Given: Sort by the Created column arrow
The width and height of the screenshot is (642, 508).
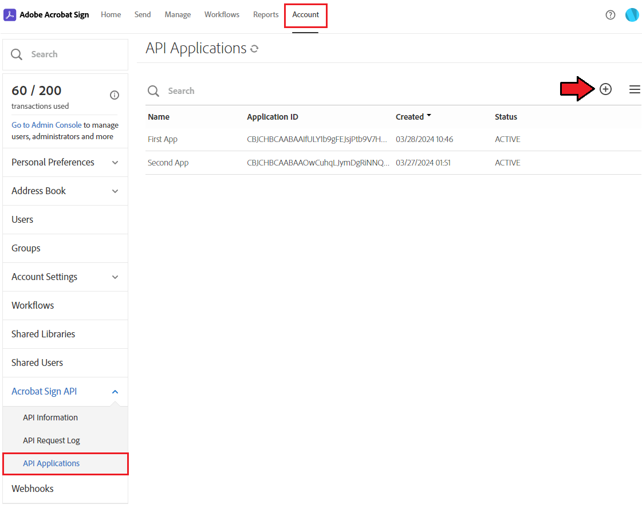Looking at the screenshot, I should click(x=429, y=116).
